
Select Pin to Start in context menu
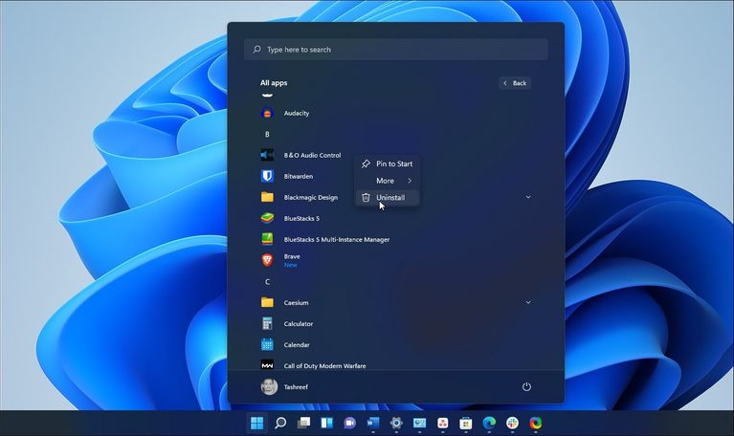393,163
